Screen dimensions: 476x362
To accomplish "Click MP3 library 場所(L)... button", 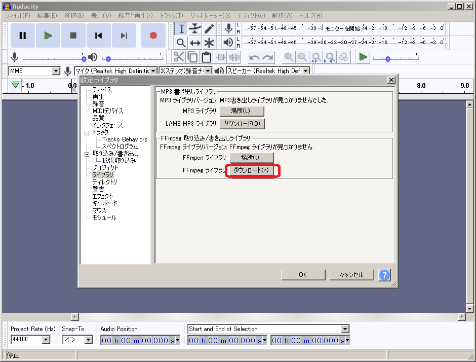I will [242, 111].
